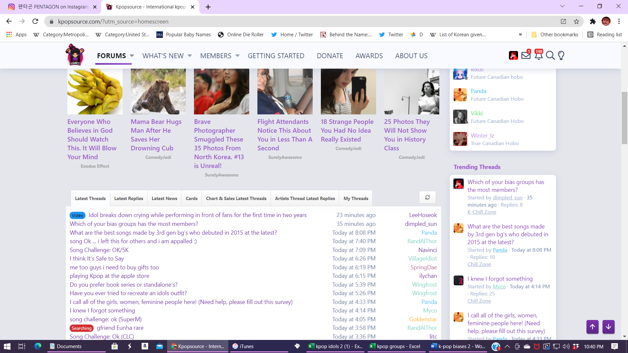
Task: Switch to the PENTAGON Instagram browser tab
Action: tap(52, 7)
